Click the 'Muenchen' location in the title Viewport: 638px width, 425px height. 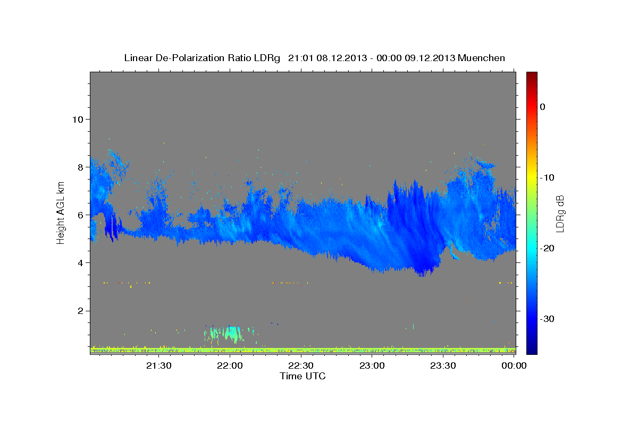coord(482,58)
